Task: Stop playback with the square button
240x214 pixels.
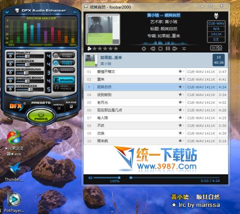Action: point(160,48)
